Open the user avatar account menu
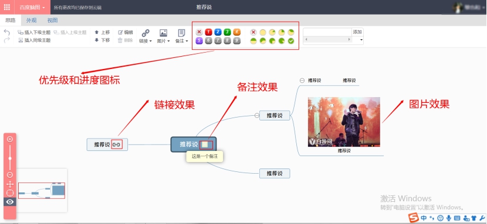 [x=469, y=7]
